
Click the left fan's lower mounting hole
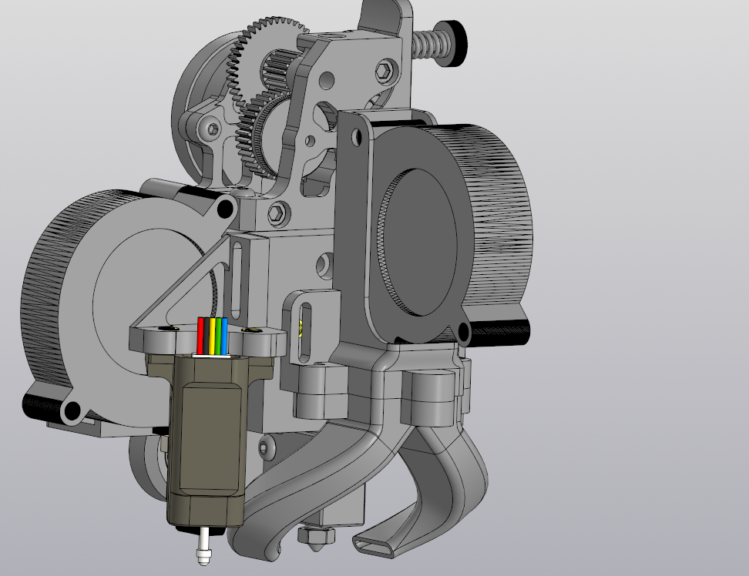coord(71,412)
